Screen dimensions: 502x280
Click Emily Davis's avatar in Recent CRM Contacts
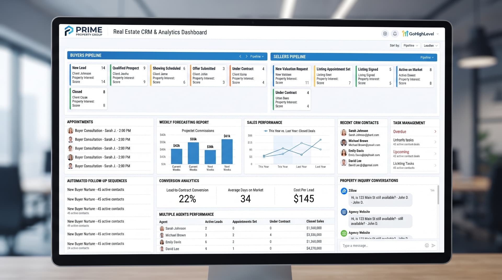[x=344, y=153]
